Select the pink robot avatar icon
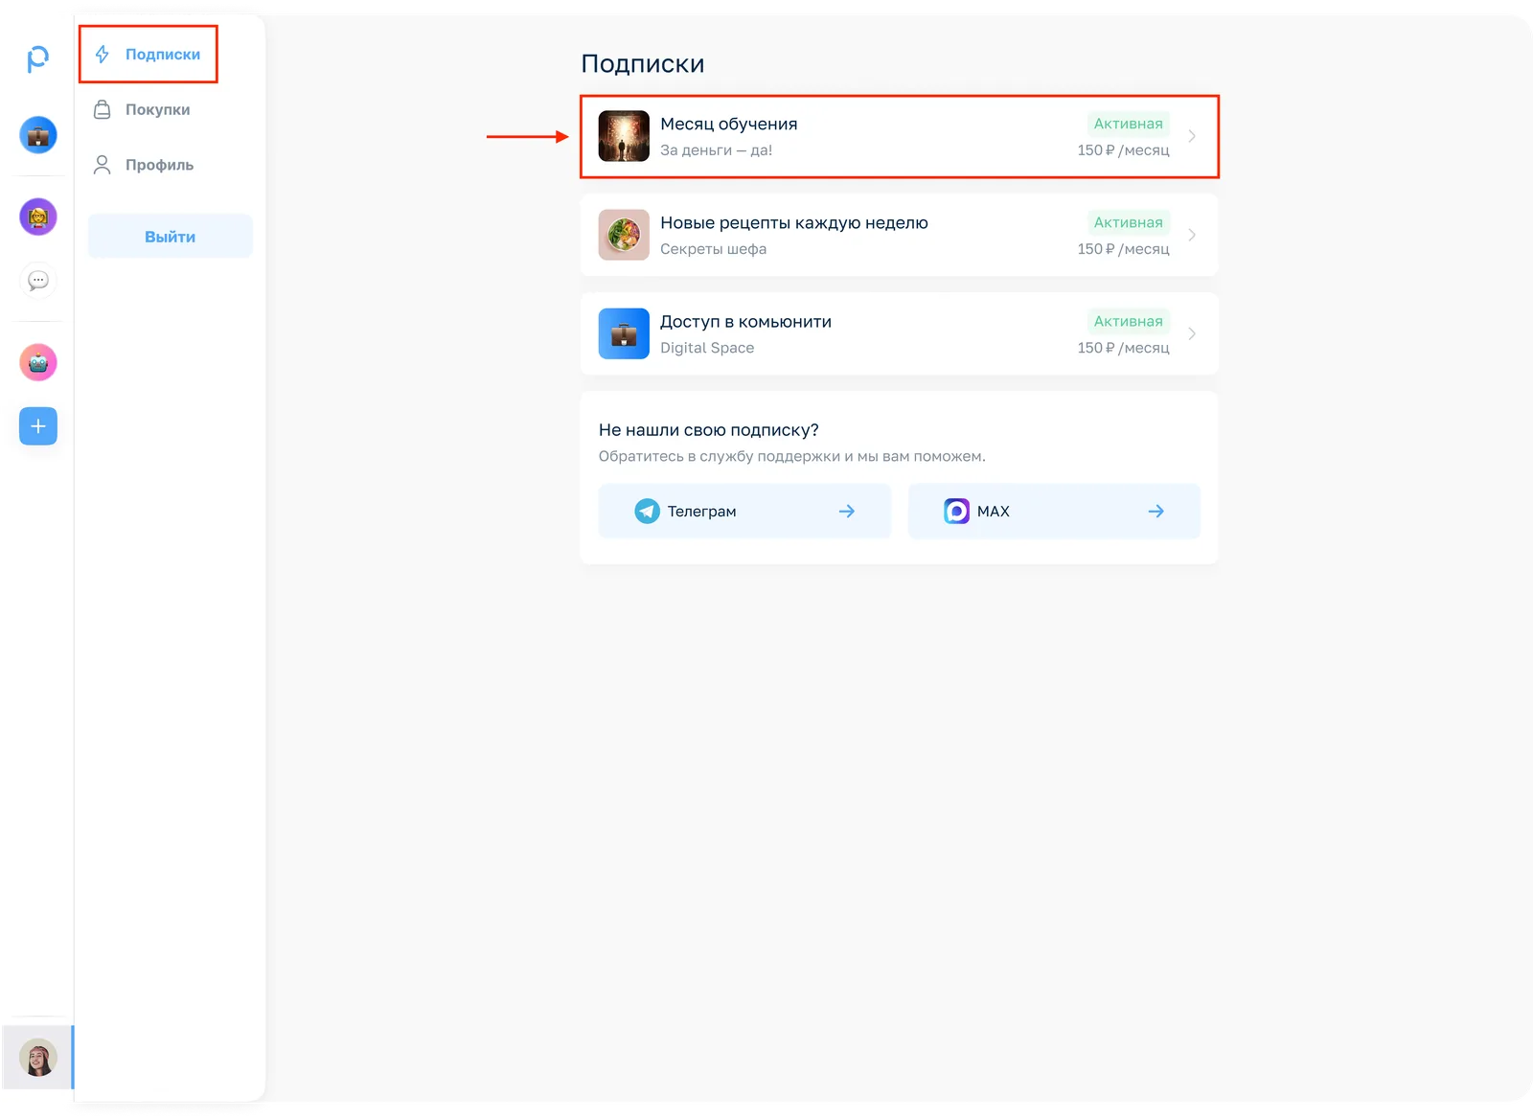This screenshot has height=1120, width=1533. point(38,363)
